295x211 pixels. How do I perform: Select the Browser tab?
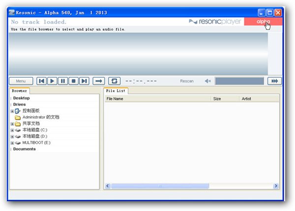click(x=19, y=91)
